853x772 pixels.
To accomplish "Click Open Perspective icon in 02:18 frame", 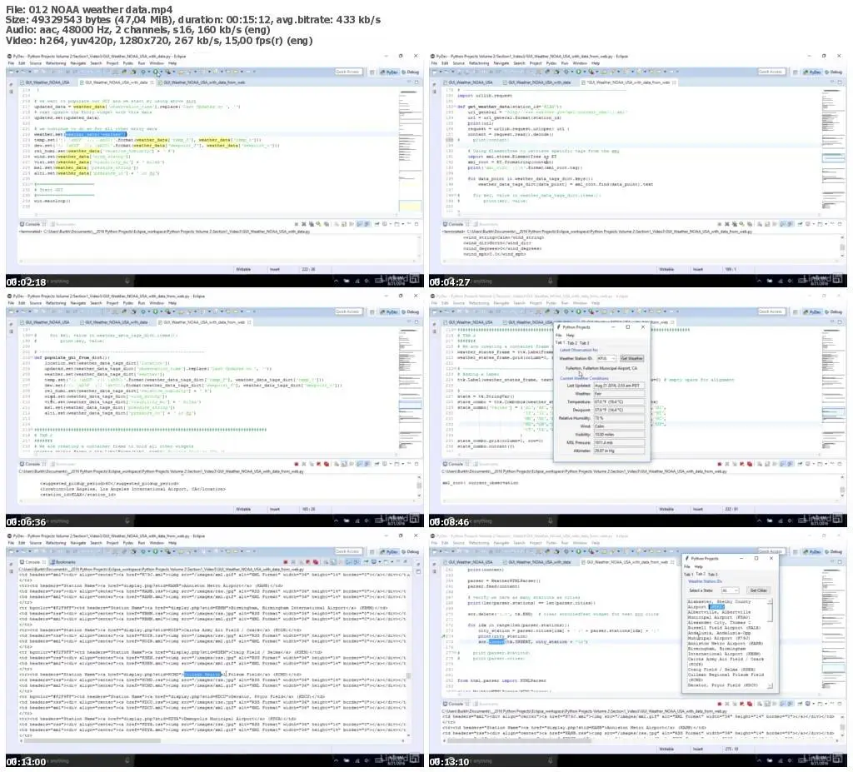I will [x=372, y=72].
